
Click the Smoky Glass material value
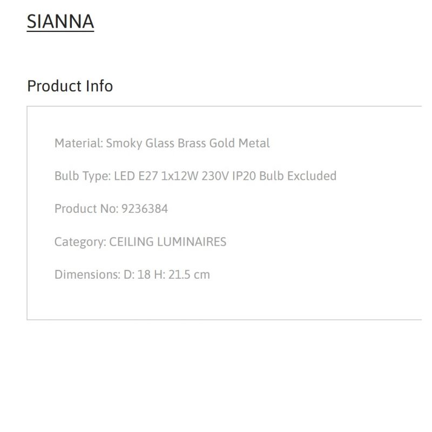tap(140, 143)
